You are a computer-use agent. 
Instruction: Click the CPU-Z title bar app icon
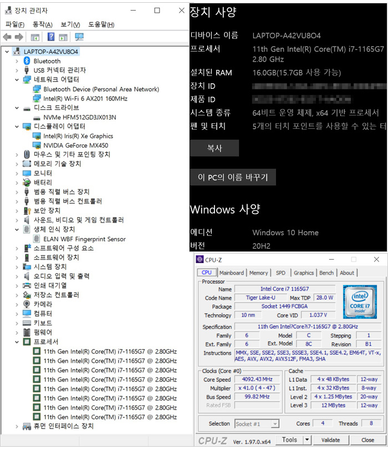[x=200, y=259]
